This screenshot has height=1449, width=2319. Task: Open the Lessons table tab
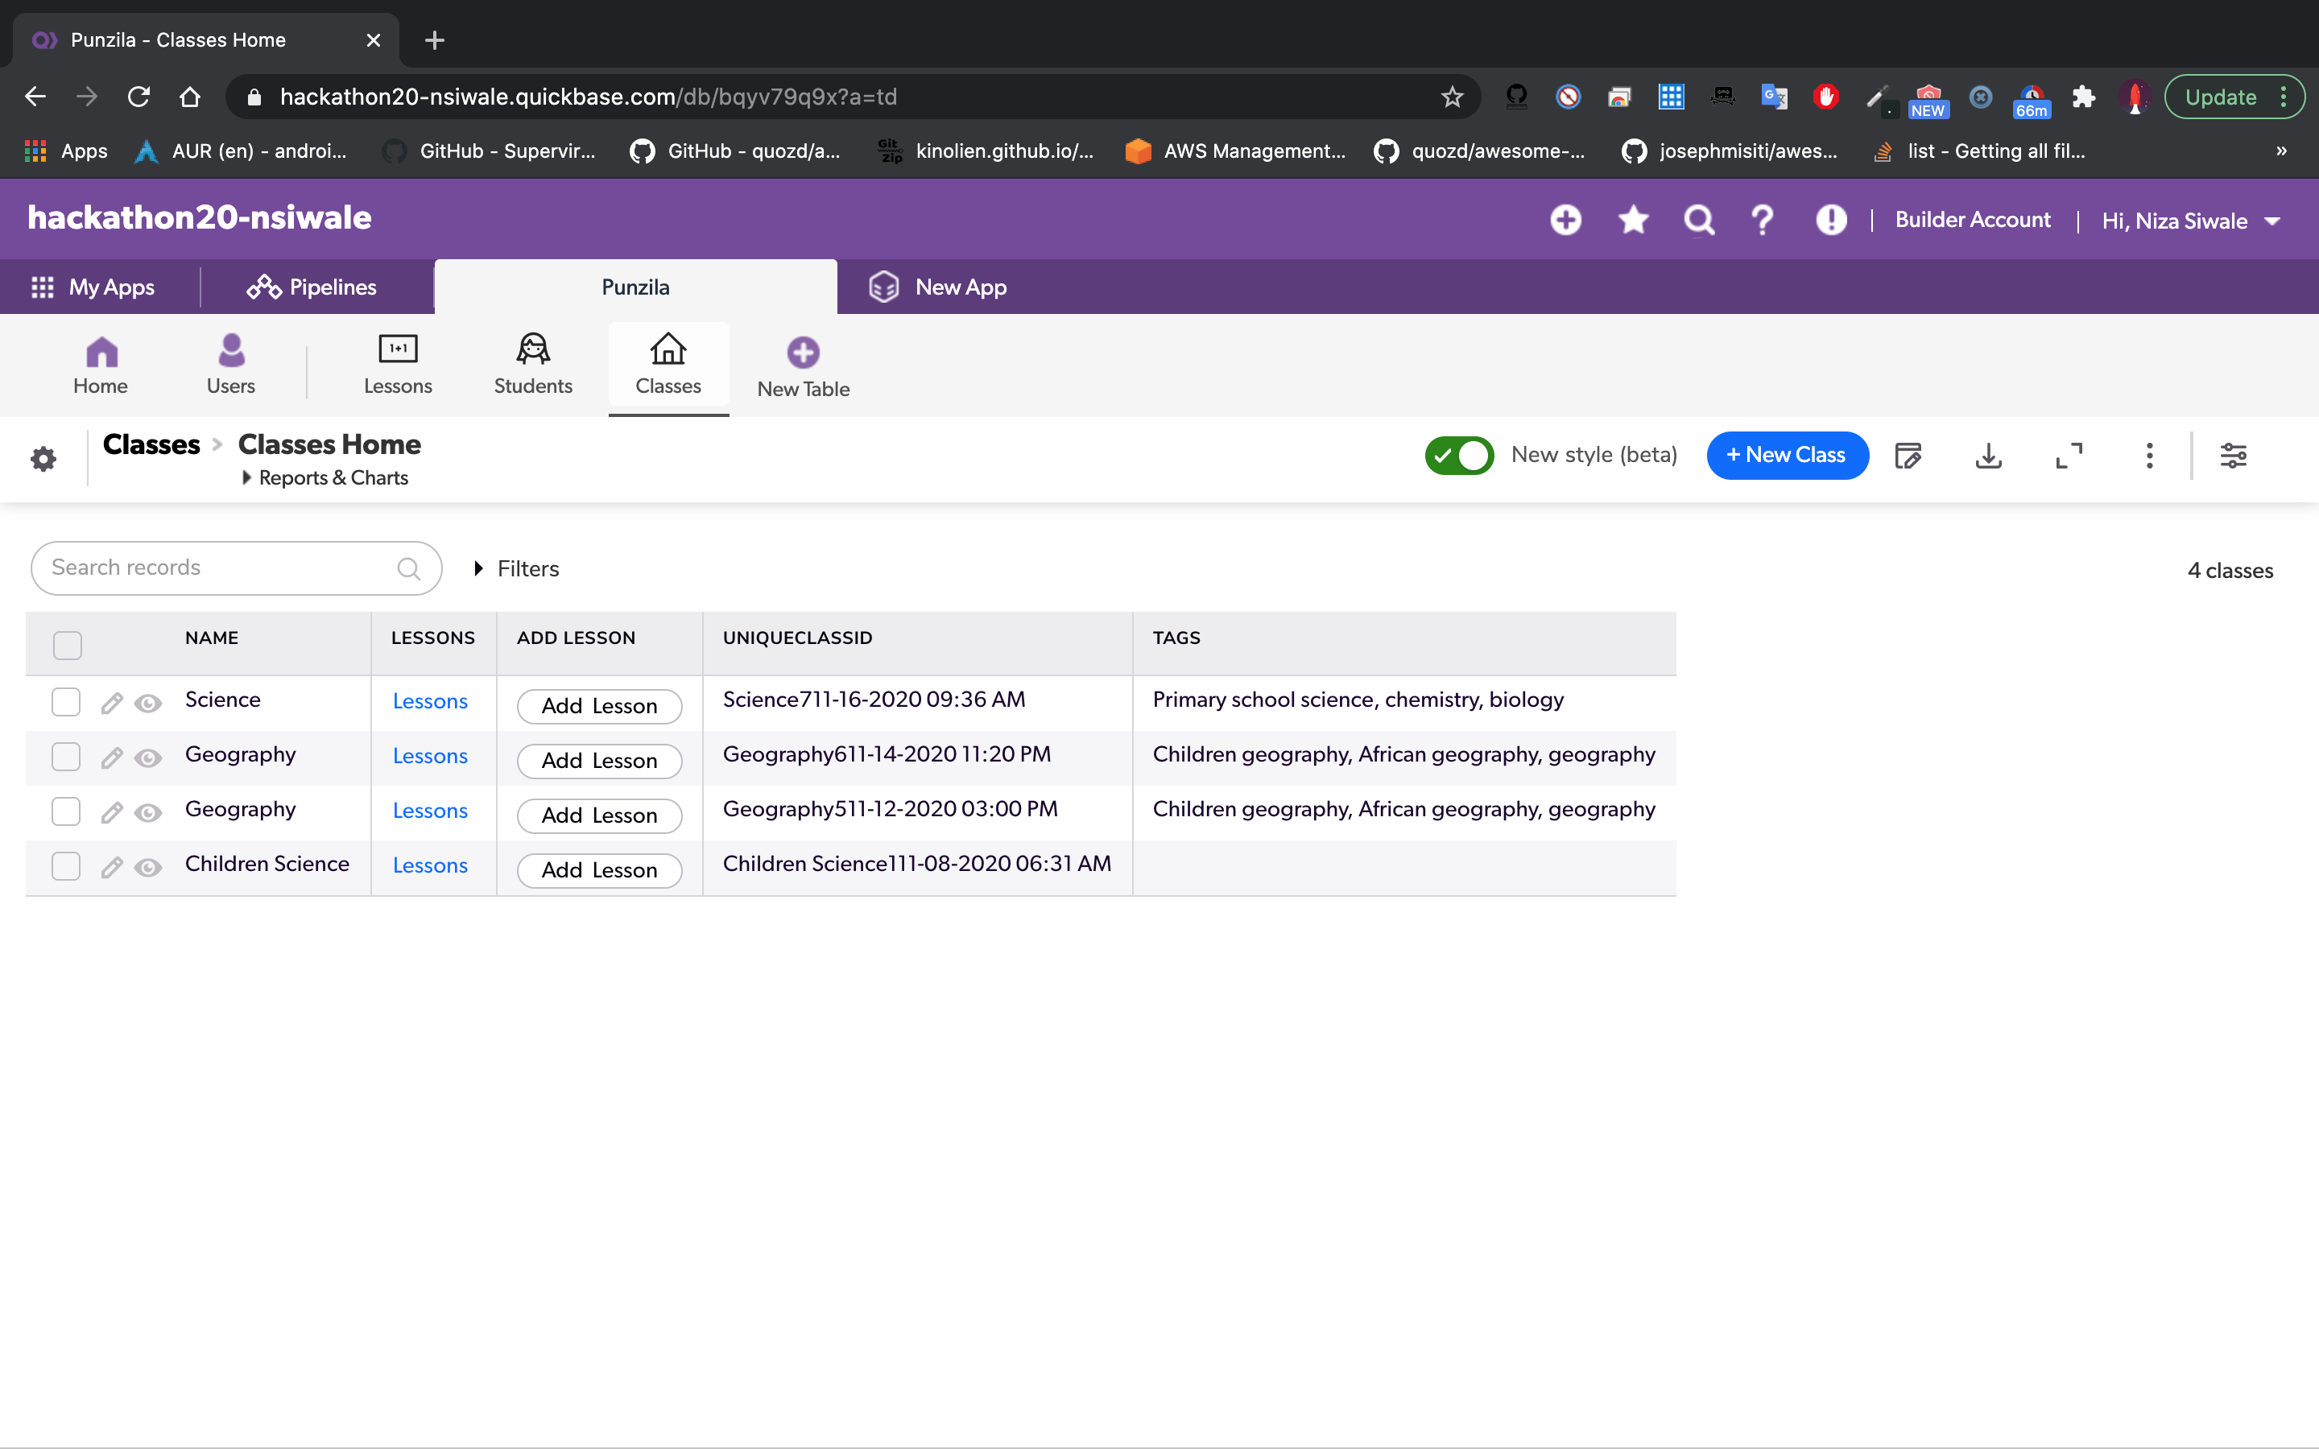(398, 364)
